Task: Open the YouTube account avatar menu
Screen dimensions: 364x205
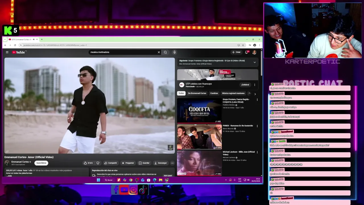Action: point(254,52)
